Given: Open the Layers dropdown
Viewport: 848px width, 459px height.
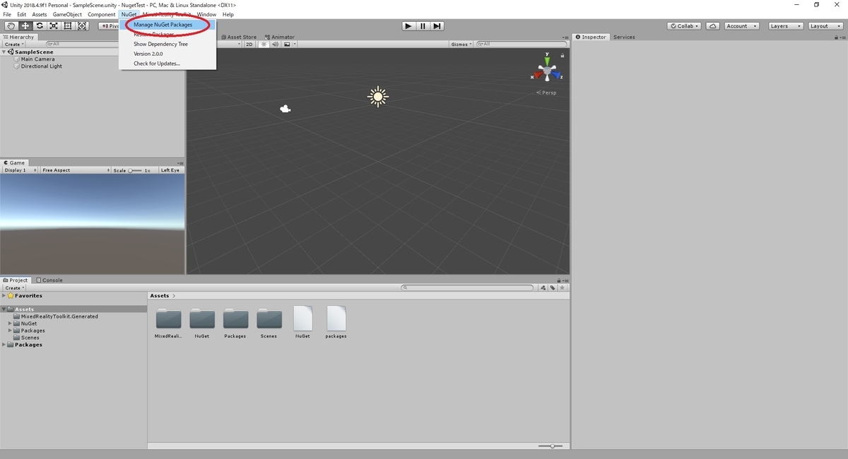Looking at the screenshot, I should pos(785,26).
